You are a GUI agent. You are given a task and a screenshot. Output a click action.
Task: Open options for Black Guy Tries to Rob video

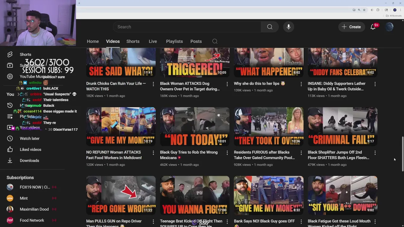coord(227,153)
